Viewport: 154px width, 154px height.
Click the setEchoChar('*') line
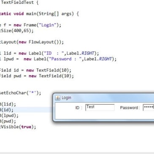[x=20, y=93]
